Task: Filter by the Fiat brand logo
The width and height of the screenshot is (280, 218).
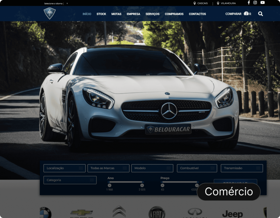Action: 157,212
